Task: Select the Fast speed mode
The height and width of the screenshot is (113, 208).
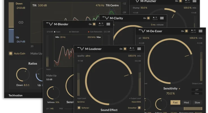Action: point(175,103)
